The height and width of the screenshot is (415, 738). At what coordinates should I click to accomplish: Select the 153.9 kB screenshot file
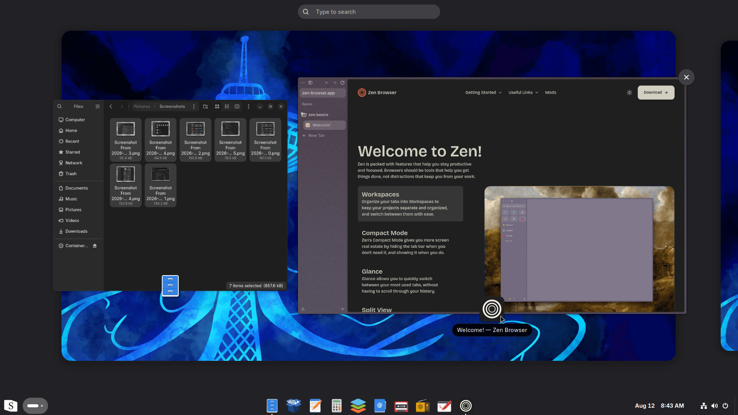pyautogui.click(x=126, y=185)
